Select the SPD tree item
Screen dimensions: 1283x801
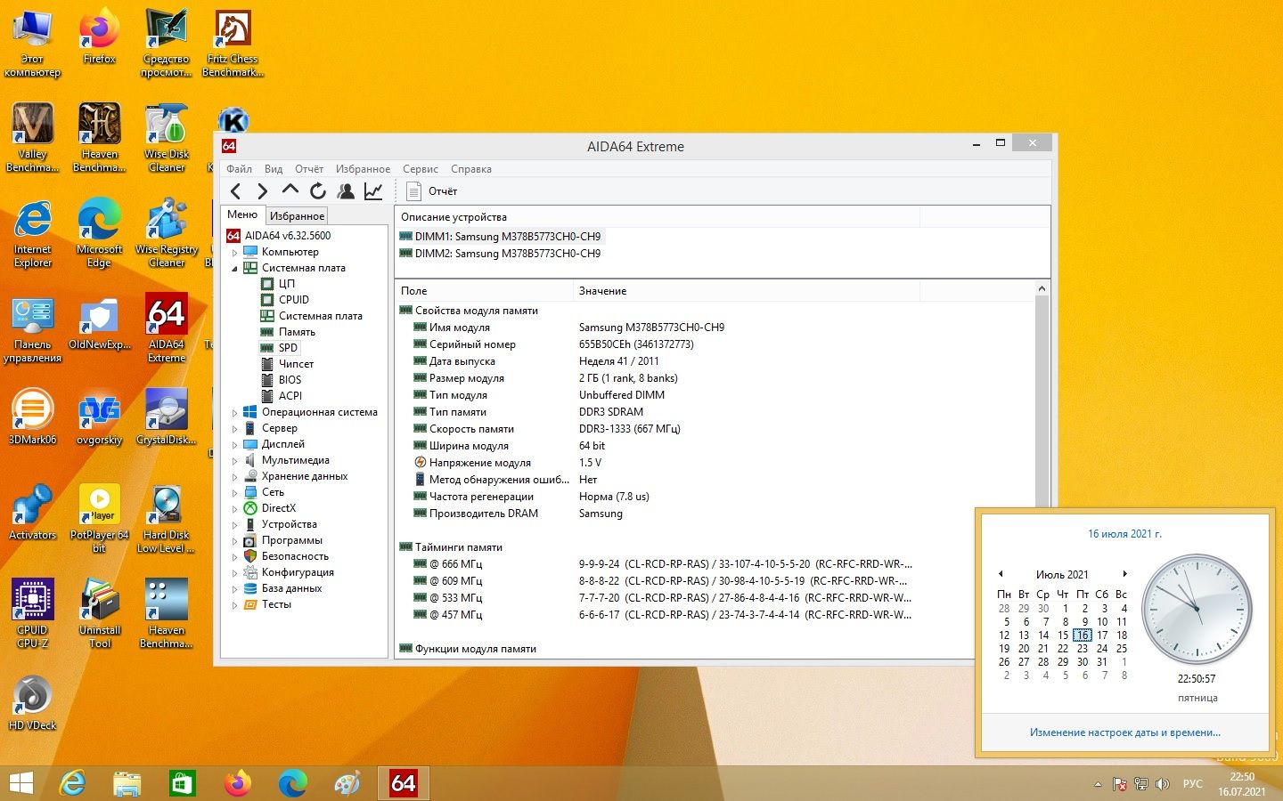click(x=288, y=348)
